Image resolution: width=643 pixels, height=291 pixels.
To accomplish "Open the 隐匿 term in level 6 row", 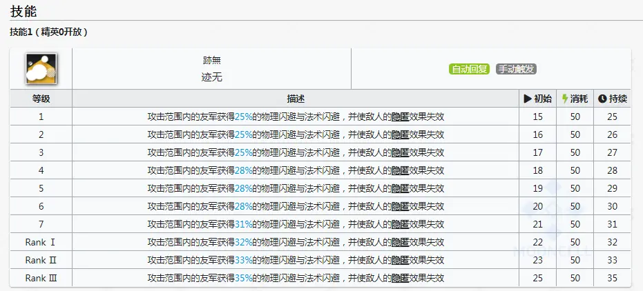I will click(401, 207).
